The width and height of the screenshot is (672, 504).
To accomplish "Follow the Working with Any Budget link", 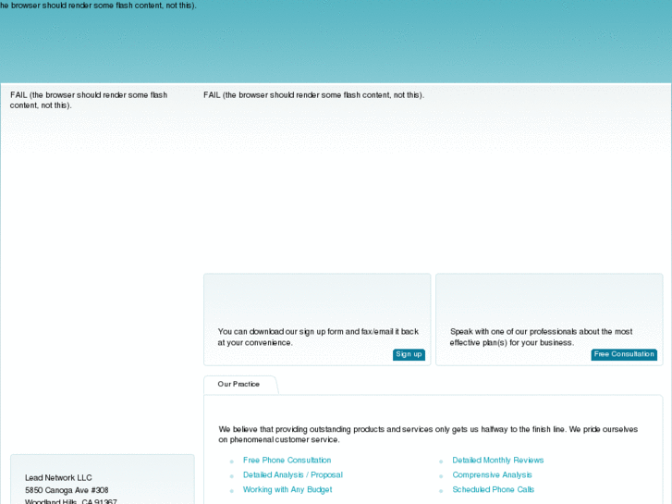I will click(x=287, y=489).
